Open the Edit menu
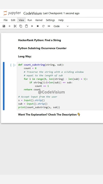103x184 pixels. click(13, 20)
